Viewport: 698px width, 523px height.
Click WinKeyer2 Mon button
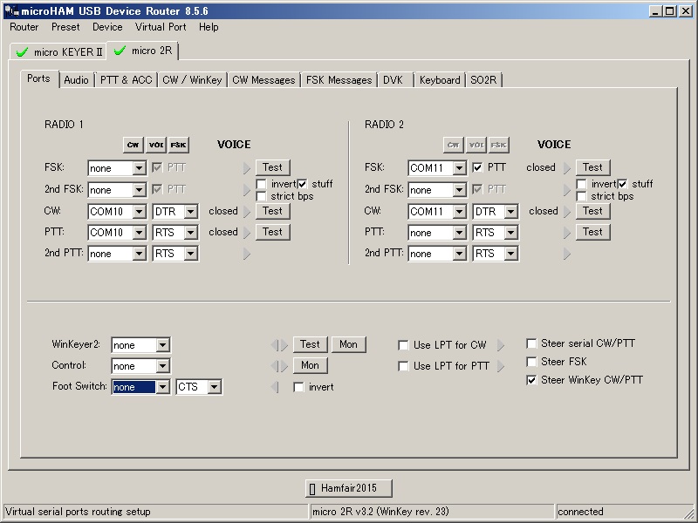[348, 344]
